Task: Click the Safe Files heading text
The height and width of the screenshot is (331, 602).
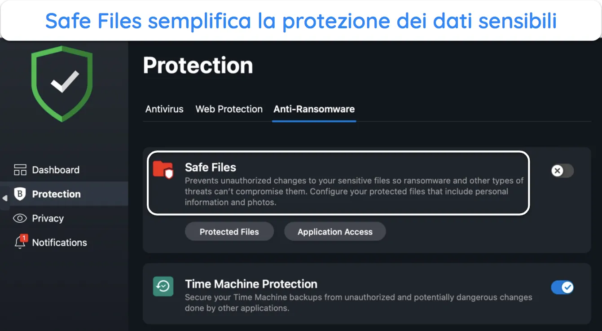Action: [211, 167]
